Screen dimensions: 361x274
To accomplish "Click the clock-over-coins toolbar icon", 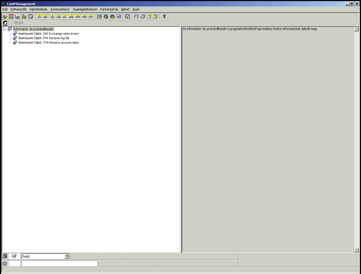I will [24, 17].
